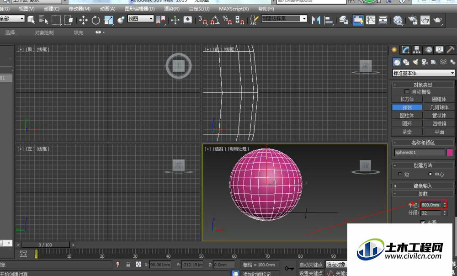Collapse the 名称和颜色 rollout

tap(423, 143)
